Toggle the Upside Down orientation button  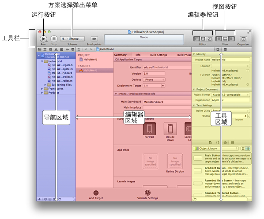(170, 129)
